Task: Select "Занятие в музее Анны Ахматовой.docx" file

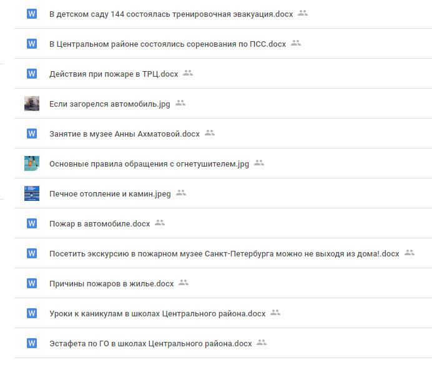Action: [x=124, y=134]
